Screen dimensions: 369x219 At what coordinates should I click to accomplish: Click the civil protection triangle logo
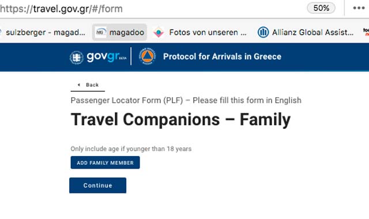[x=147, y=57]
